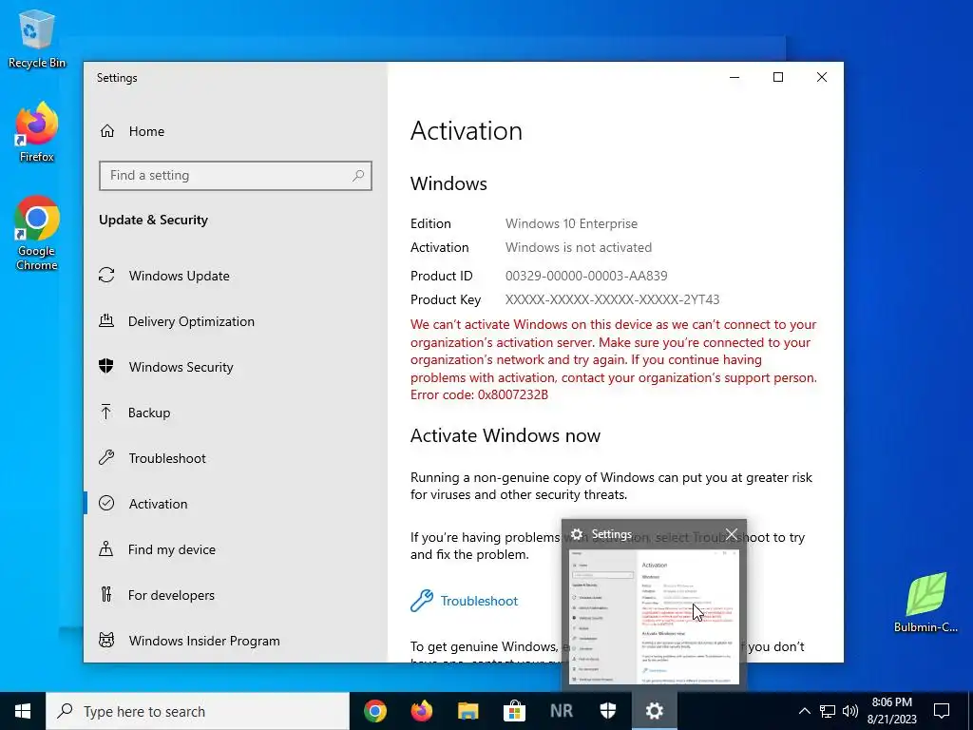973x730 pixels.
Task: Open the network status tray icon
Action: pyautogui.click(x=828, y=711)
